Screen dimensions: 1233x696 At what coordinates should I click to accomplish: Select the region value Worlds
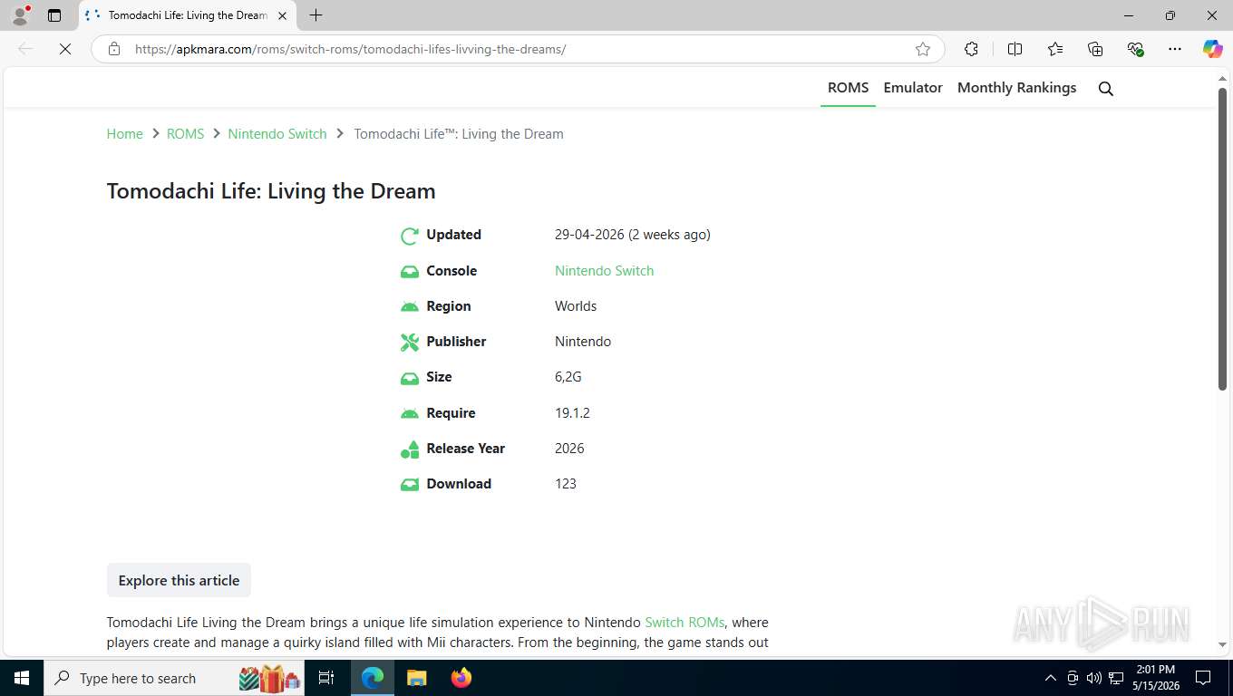tap(576, 306)
